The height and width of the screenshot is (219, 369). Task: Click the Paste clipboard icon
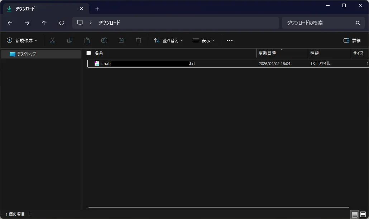(x=87, y=41)
